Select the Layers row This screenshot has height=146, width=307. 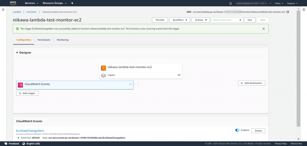(x=141, y=75)
